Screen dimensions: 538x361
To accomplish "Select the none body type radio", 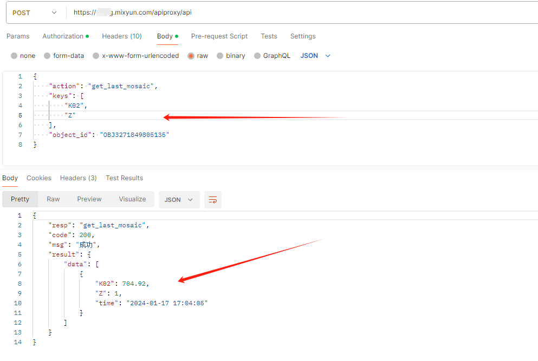I will pyautogui.click(x=14, y=56).
